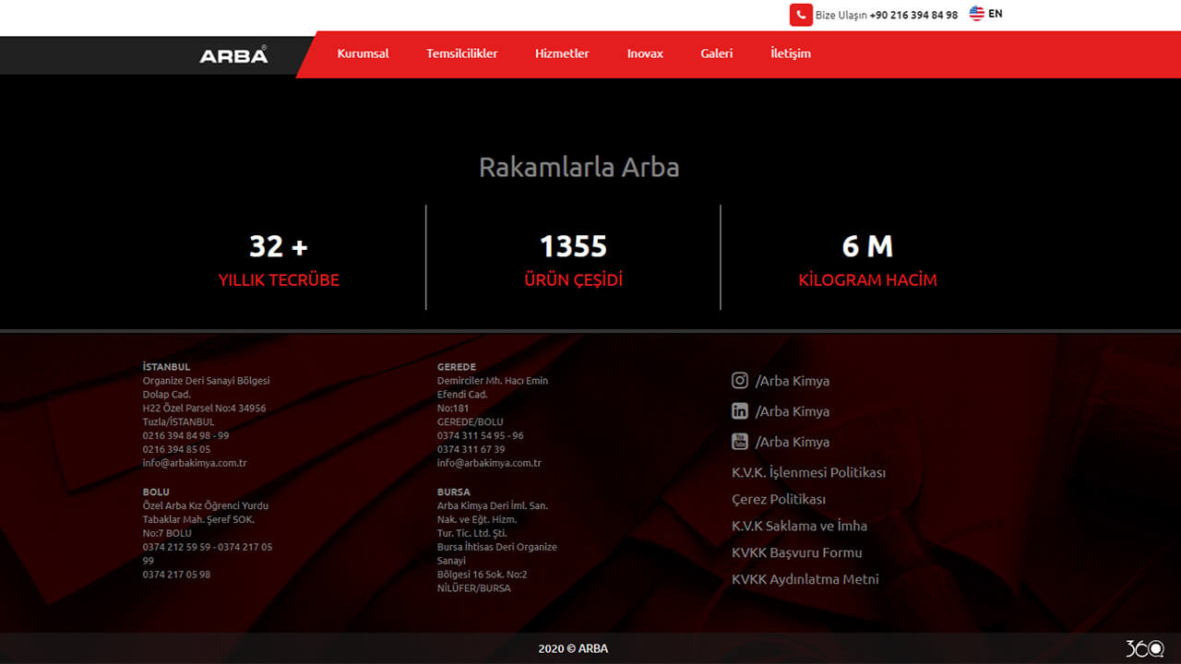Image resolution: width=1181 pixels, height=664 pixels.
Task: Open the LinkedIn icon for Arba Kimya
Action: (x=740, y=410)
